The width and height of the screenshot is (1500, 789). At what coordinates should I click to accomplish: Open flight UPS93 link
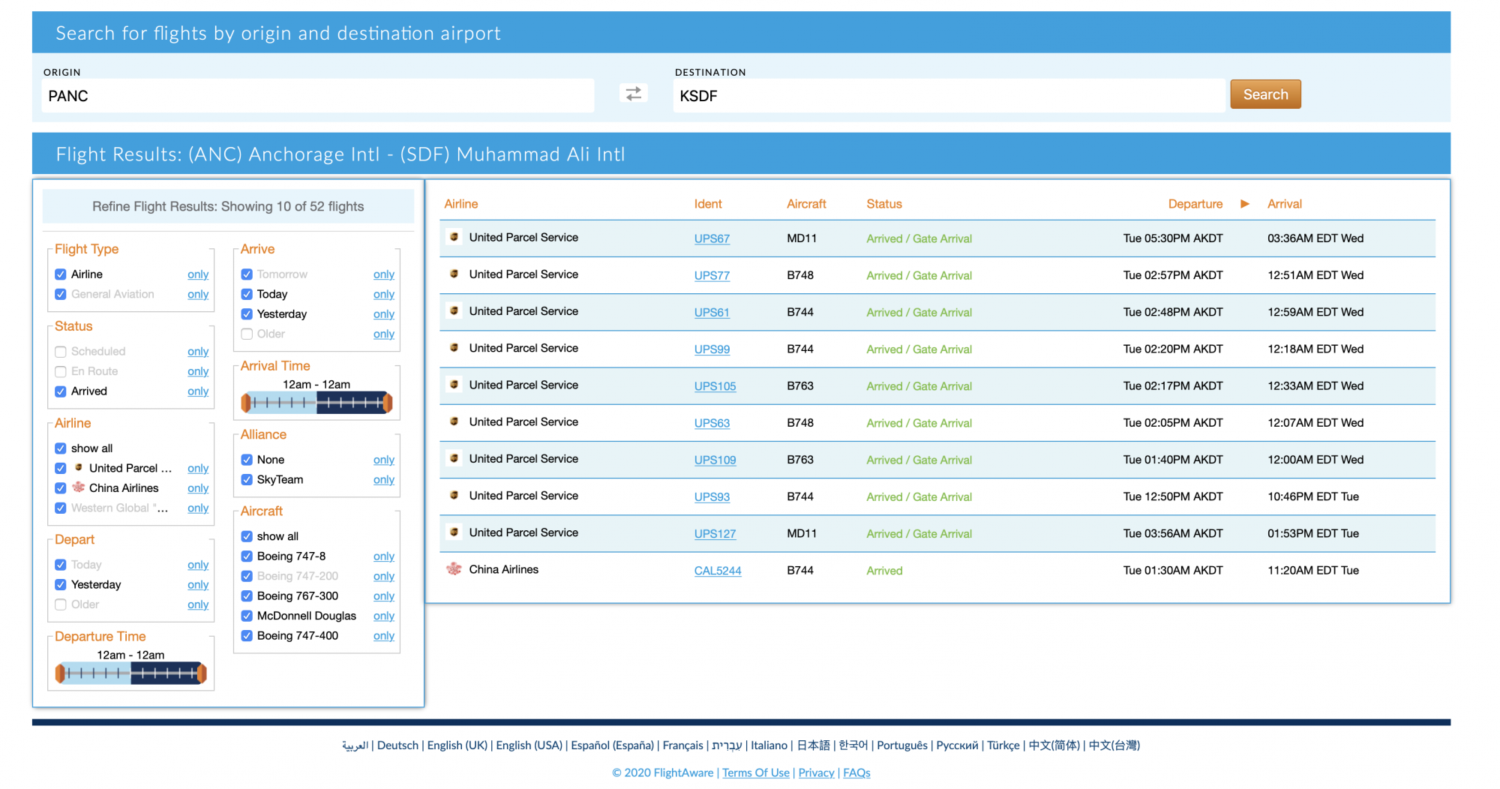pos(712,497)
